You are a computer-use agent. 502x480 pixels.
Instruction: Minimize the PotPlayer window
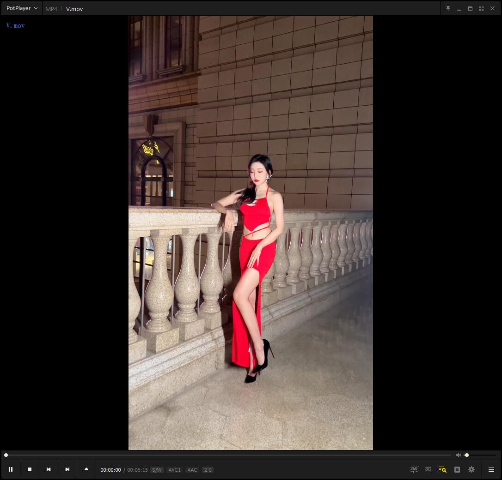point(459,9)
